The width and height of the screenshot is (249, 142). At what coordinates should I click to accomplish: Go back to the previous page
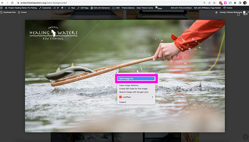(2, 3)
